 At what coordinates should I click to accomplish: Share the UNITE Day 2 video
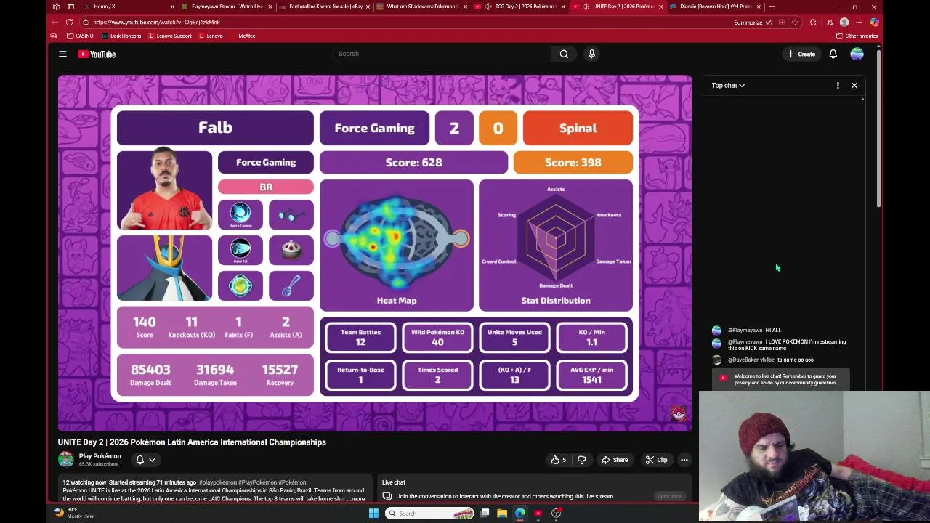(614, 460)
